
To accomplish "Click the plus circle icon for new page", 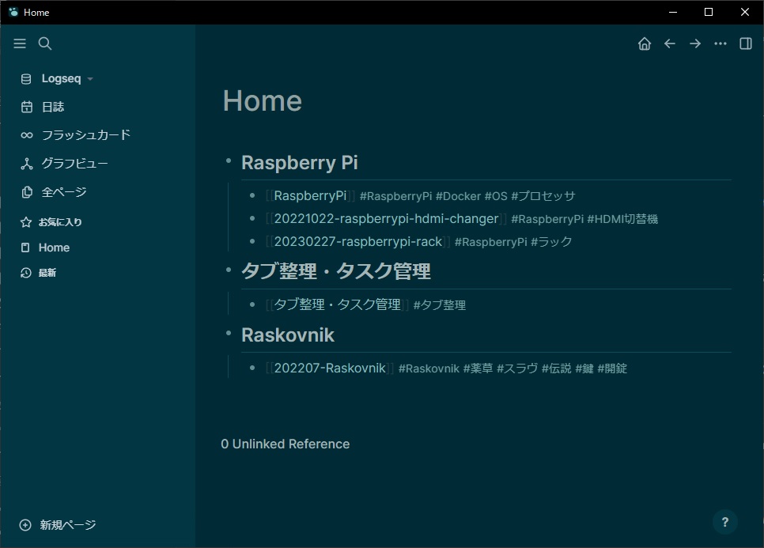I will tap(25, 525).
